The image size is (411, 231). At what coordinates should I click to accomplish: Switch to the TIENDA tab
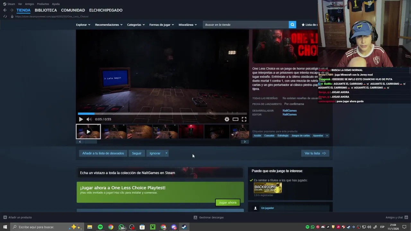[x=23, y=10]
